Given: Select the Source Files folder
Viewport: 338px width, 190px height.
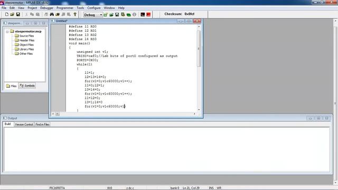Looking at the screenshot, I should (26, 36).
